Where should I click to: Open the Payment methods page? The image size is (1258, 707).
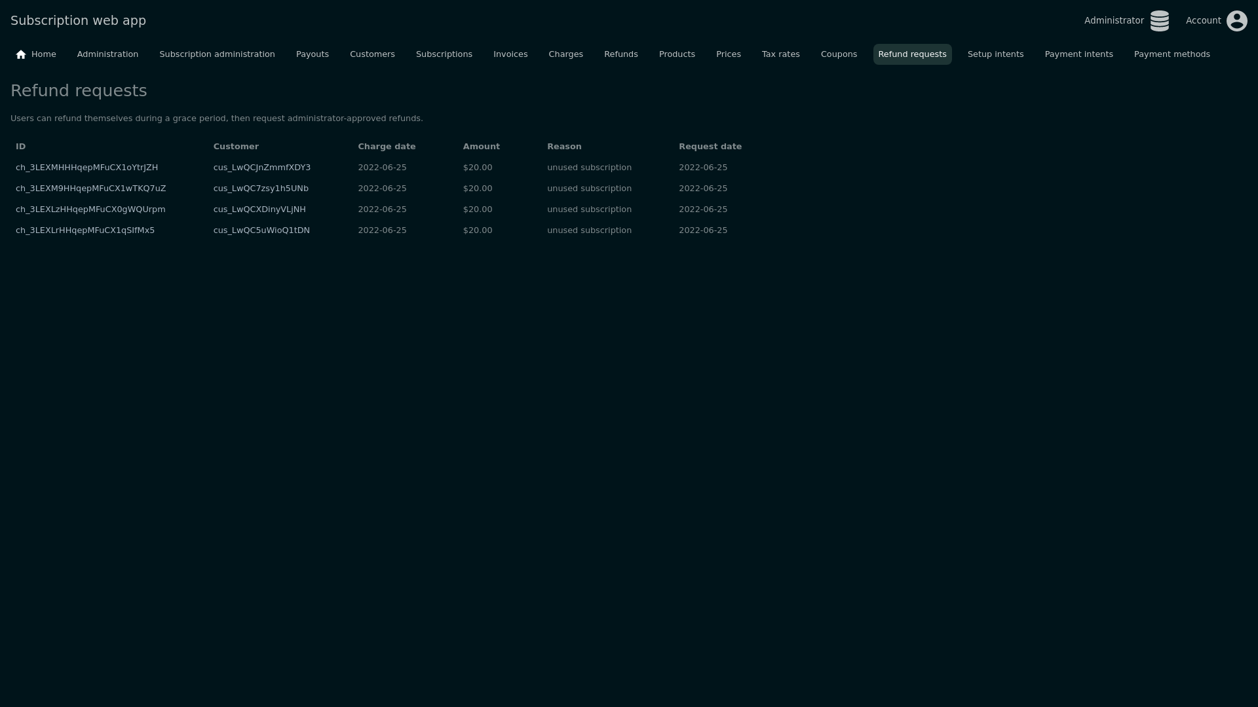(x=1172, y=54)
